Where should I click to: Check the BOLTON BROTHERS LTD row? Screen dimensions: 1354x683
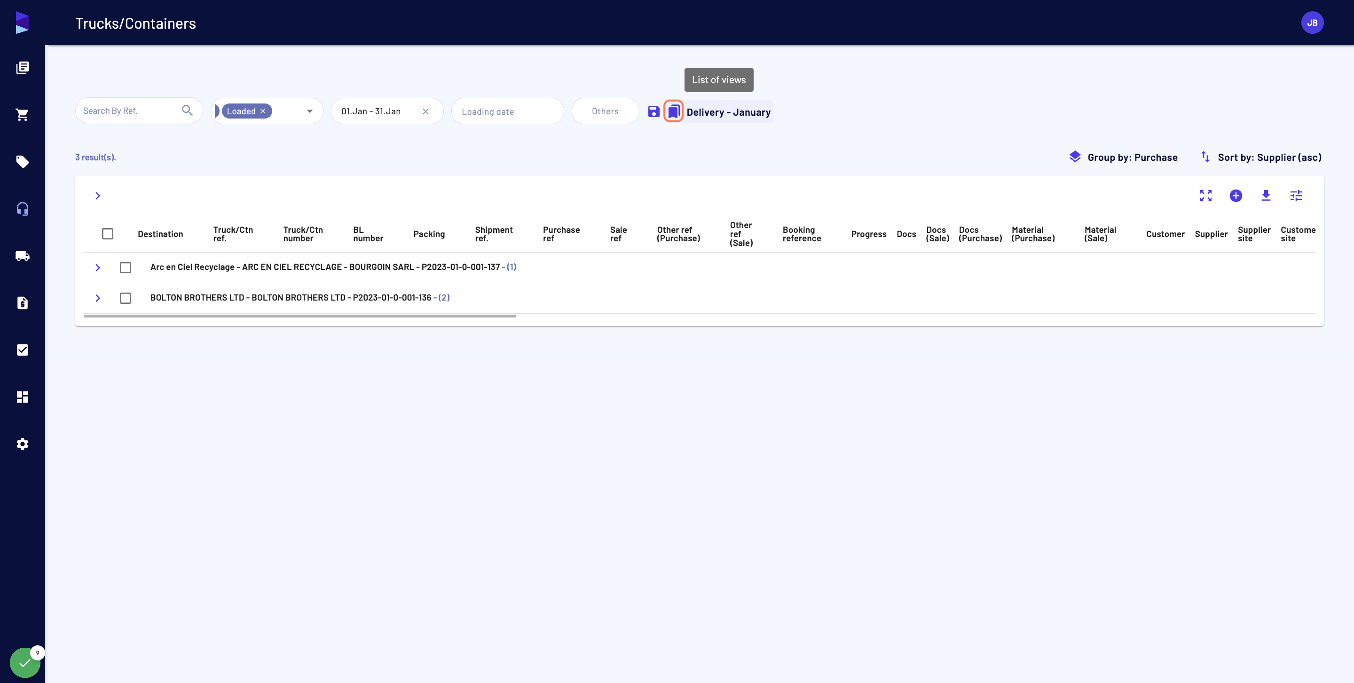click(125, 298)
